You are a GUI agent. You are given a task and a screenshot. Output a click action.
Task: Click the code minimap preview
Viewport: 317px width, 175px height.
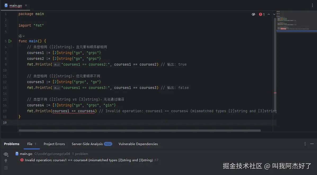[297, 21]
